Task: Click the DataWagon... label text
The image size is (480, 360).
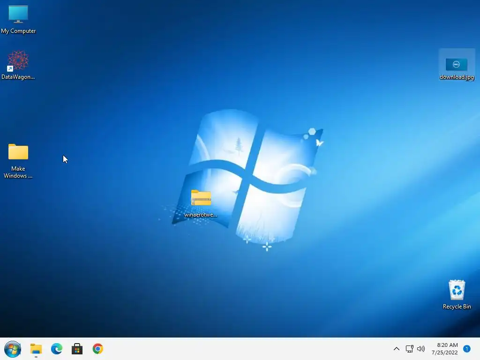Action: (18, 77)
